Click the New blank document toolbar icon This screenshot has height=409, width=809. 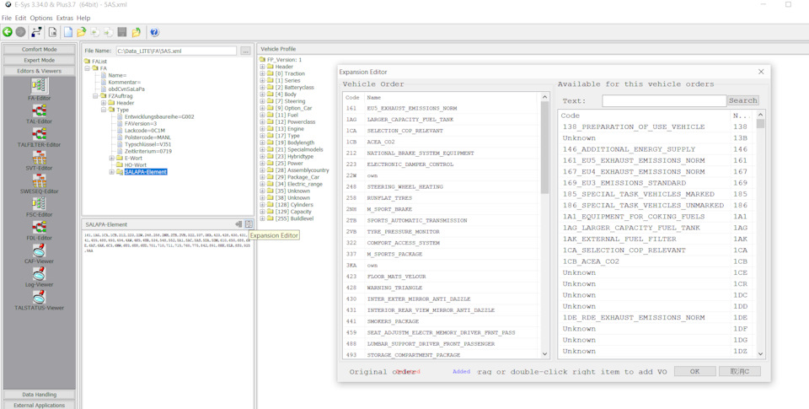click(x=68, y=32)
